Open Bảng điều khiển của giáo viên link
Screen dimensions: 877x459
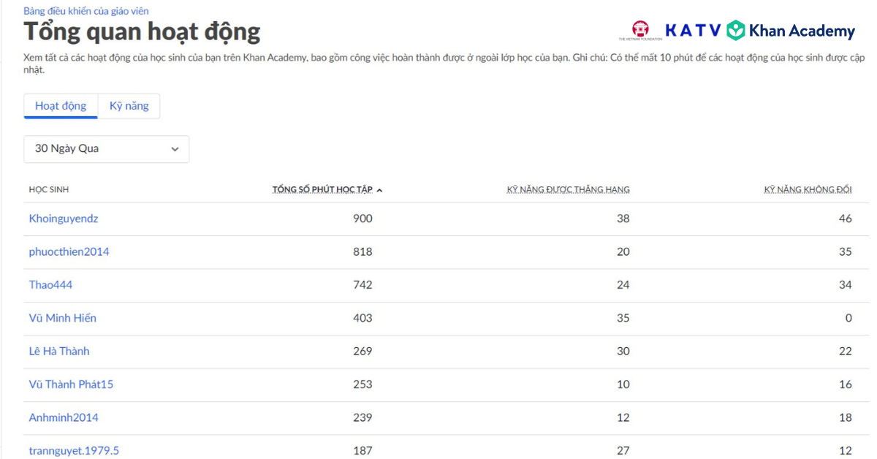86,11
